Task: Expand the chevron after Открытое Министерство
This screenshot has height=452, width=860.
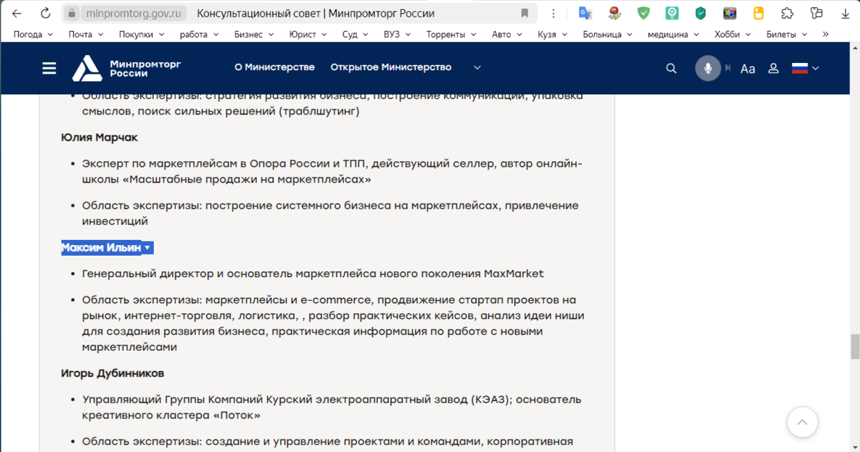Action: point(477,68)
